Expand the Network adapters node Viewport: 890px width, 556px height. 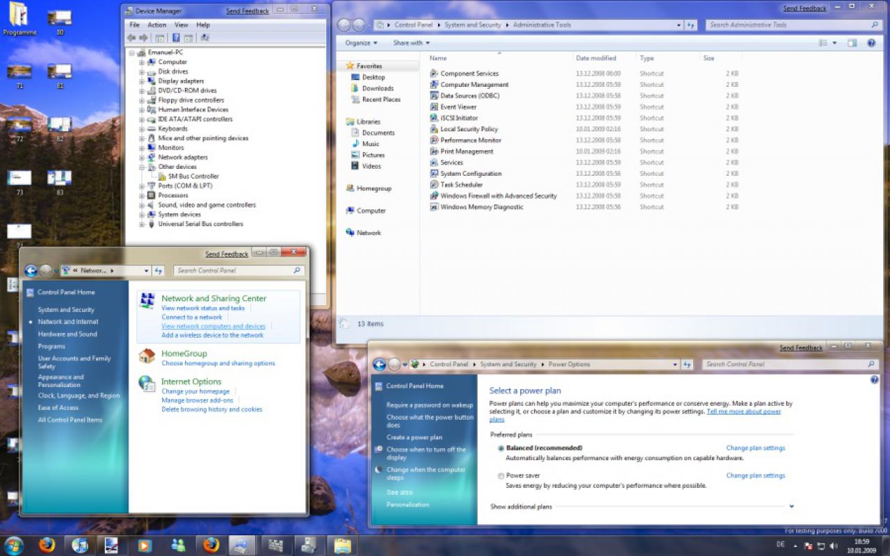click(x=142, y=157)
